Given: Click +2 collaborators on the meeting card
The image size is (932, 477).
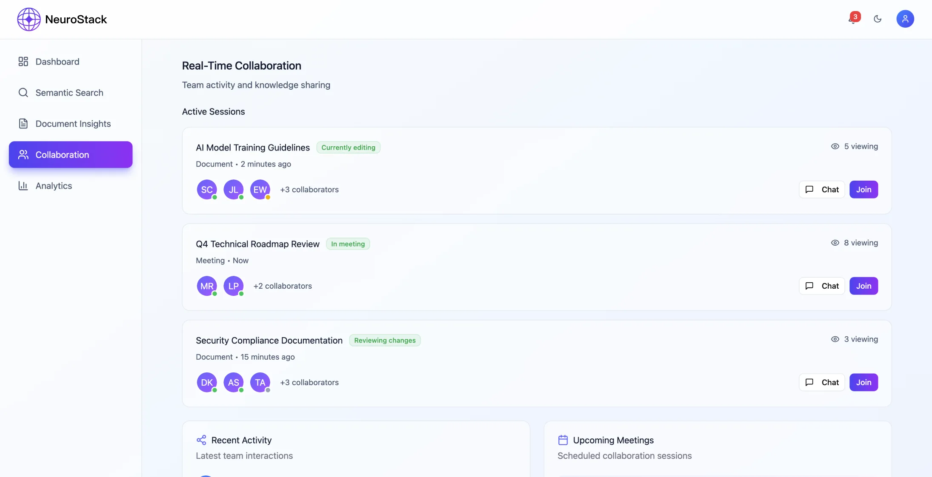Looking at the screenshot, I should (x=282, y=286).
